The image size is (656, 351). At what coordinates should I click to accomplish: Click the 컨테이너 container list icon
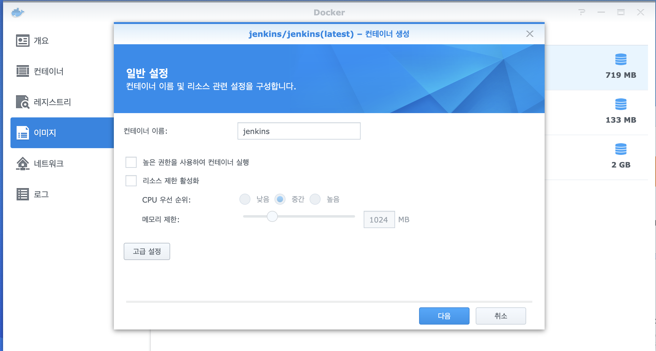pyautogui.click(x=22, y=71)
